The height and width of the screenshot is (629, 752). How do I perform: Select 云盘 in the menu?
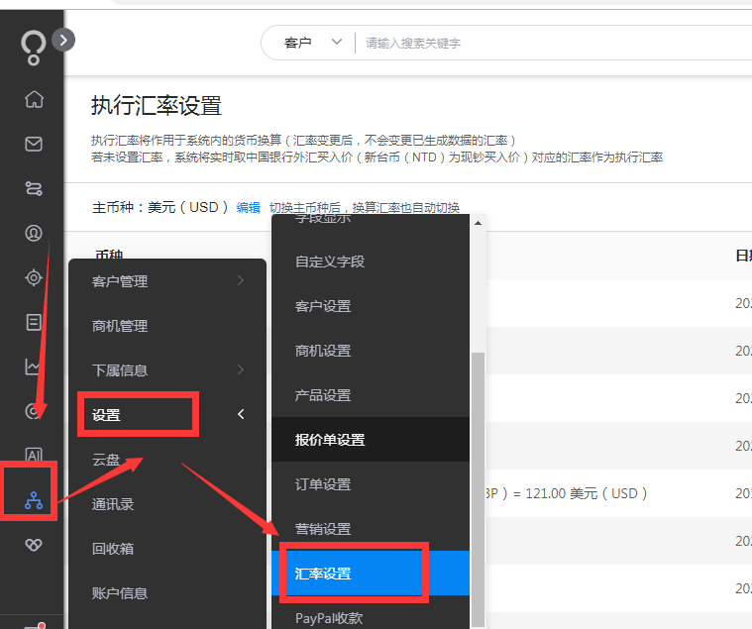point(167,460)
